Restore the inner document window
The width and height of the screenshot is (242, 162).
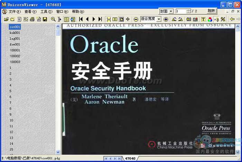click(x=233, y=11)
